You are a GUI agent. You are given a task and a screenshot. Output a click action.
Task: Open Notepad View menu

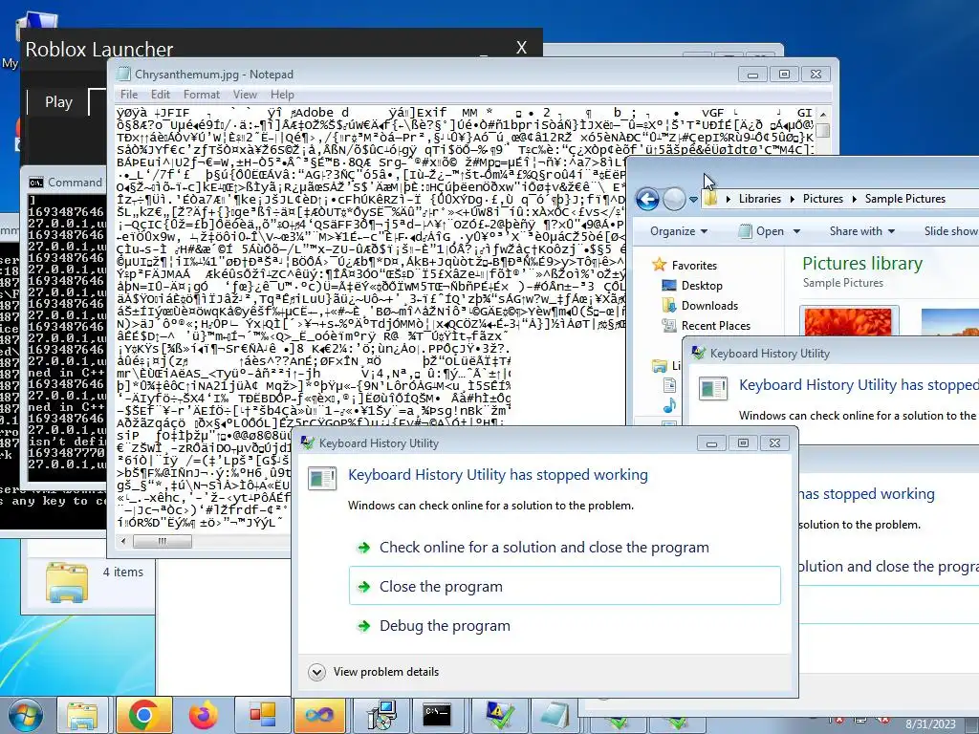click(x=245, y=95)
